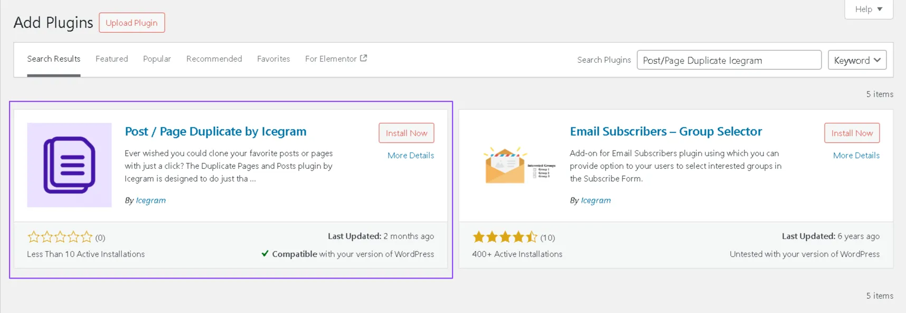Click the gold star rating of Email Subscribers
This screenshot has width=906, height=313.
pos(505,237)
